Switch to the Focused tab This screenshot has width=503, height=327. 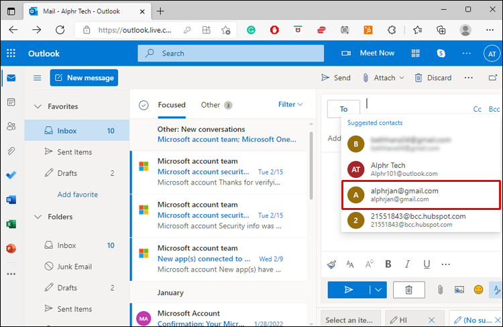pos(172,105)
